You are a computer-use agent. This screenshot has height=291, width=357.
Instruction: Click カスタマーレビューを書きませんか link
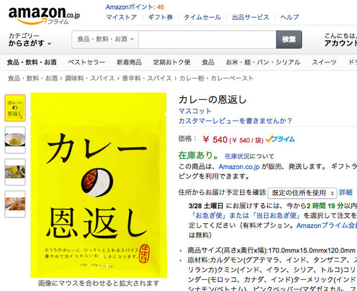235,121
